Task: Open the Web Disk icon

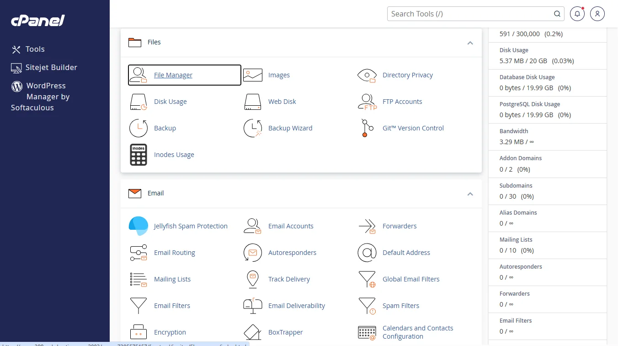Action: (x=252, y=102)
